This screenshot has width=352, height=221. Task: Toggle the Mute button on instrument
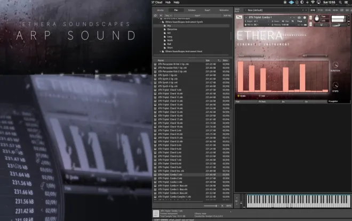point(311,24)
